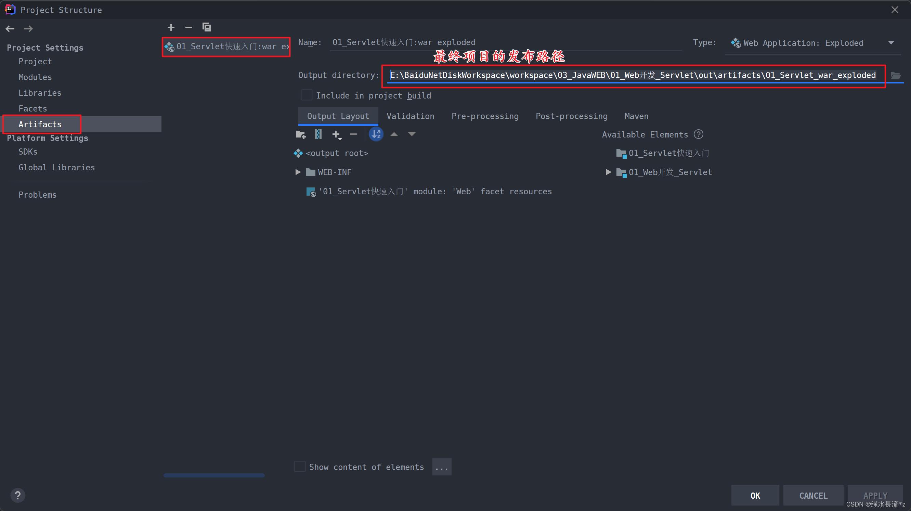The width and height of the screenshot is (911, 511).
Task: Click artifact list horizontal scrollbar
Action: coord(214,476)
